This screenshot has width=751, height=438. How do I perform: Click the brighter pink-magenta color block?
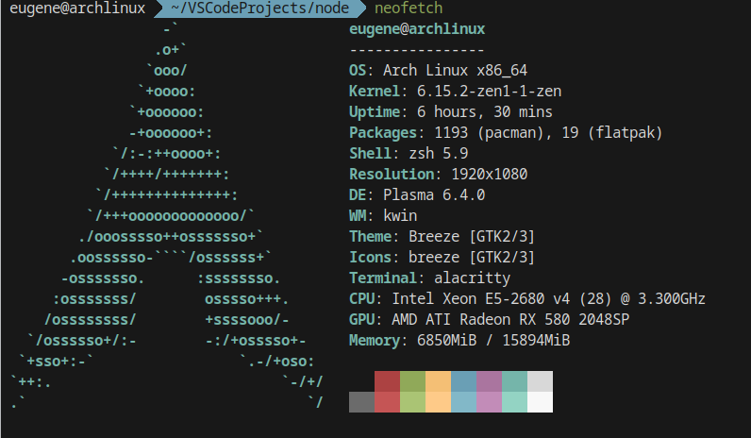pyautogui.click(x=489, y=402)
